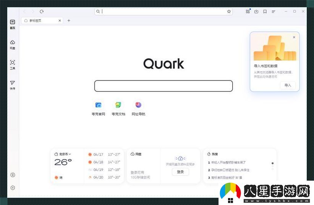Open the 快传 quick transfer sidebar icon
The width and height of the screenshot is (314, 205).
[x=13, y=85]
